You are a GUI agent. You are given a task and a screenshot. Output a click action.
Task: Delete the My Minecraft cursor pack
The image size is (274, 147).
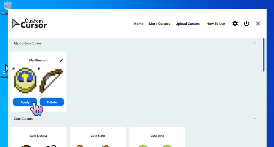(52, 102)
